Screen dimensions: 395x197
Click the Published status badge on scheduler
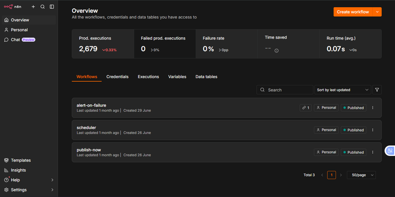[x=353, y=130]
